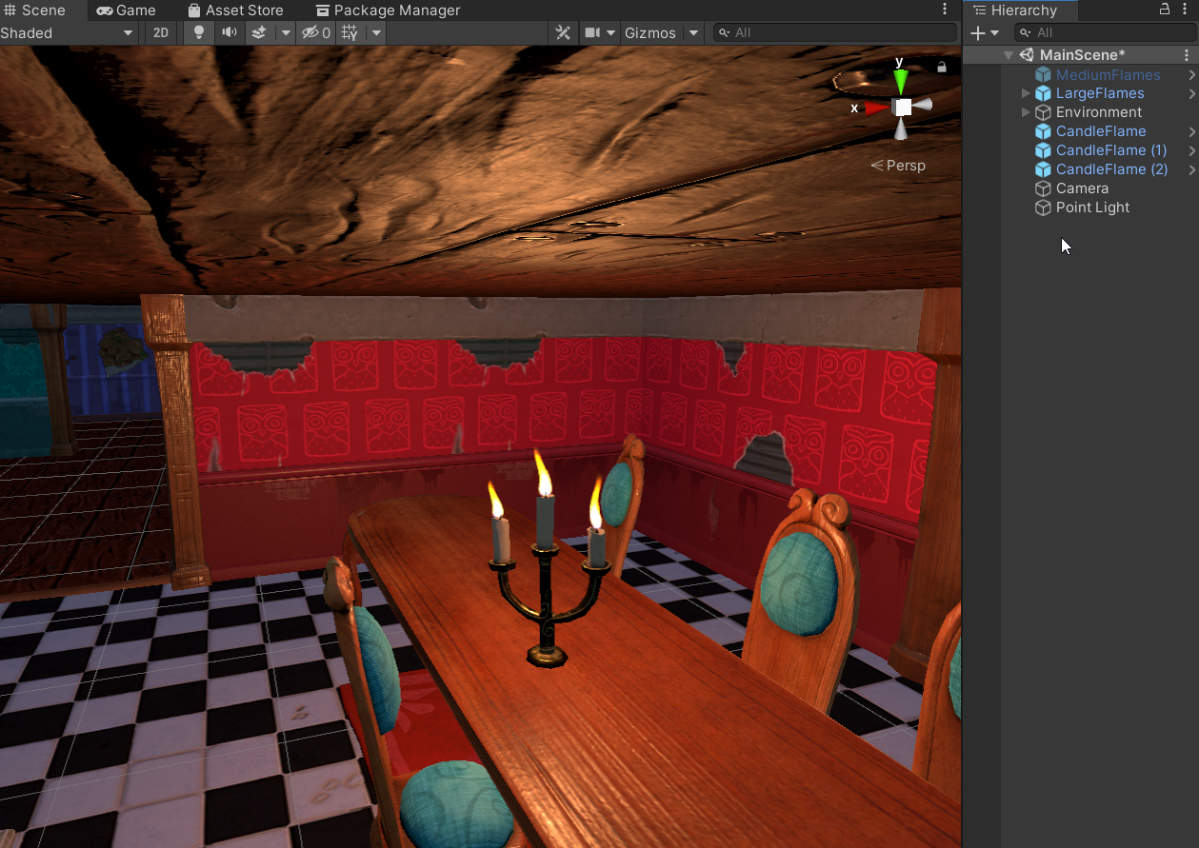
Task: Click the scene grid visibility icon
Action: (350, 32)
